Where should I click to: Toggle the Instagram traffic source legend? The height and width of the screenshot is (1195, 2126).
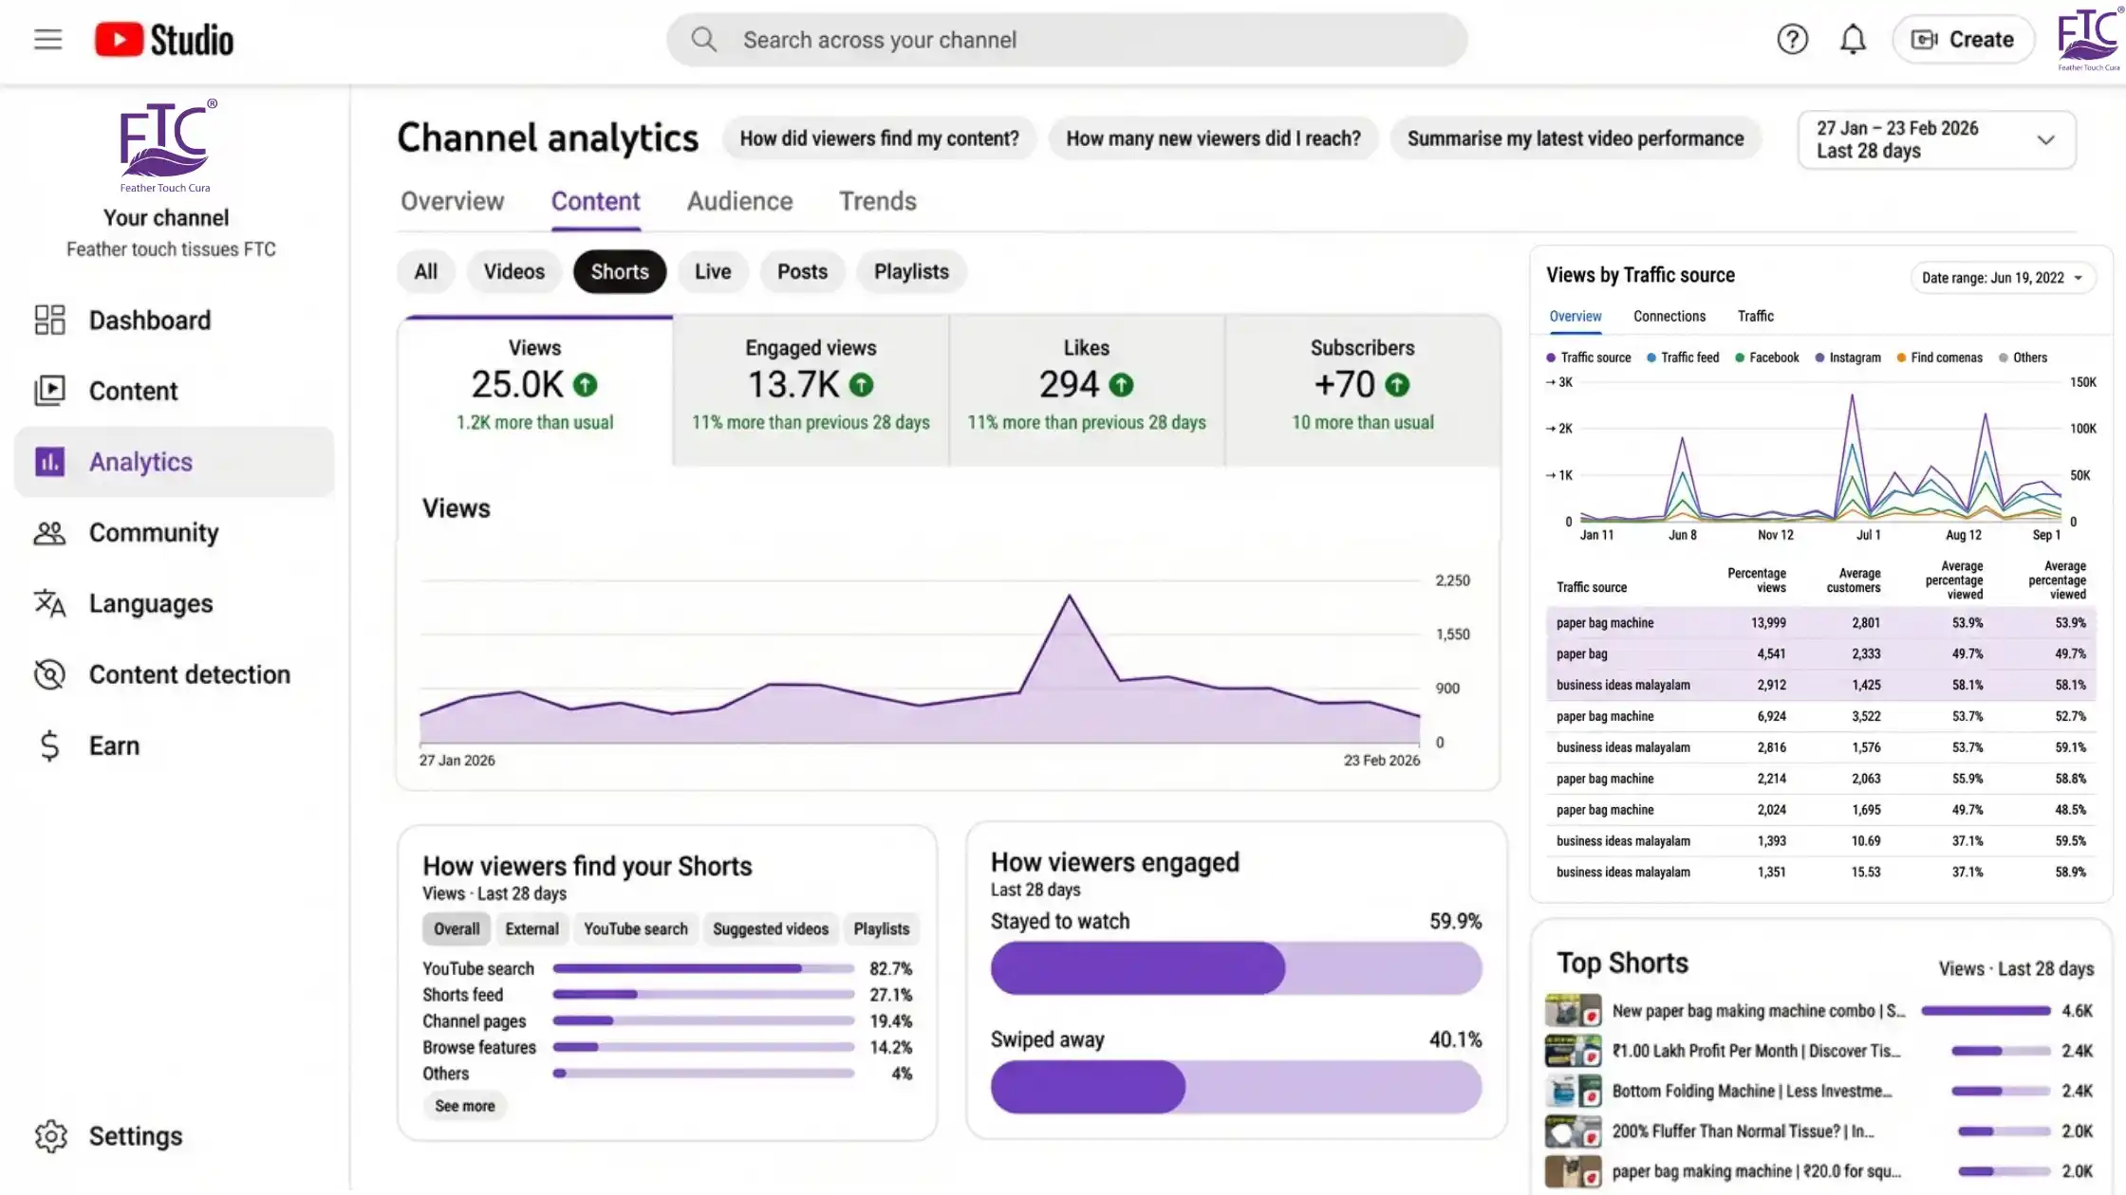coord(1848,358)
